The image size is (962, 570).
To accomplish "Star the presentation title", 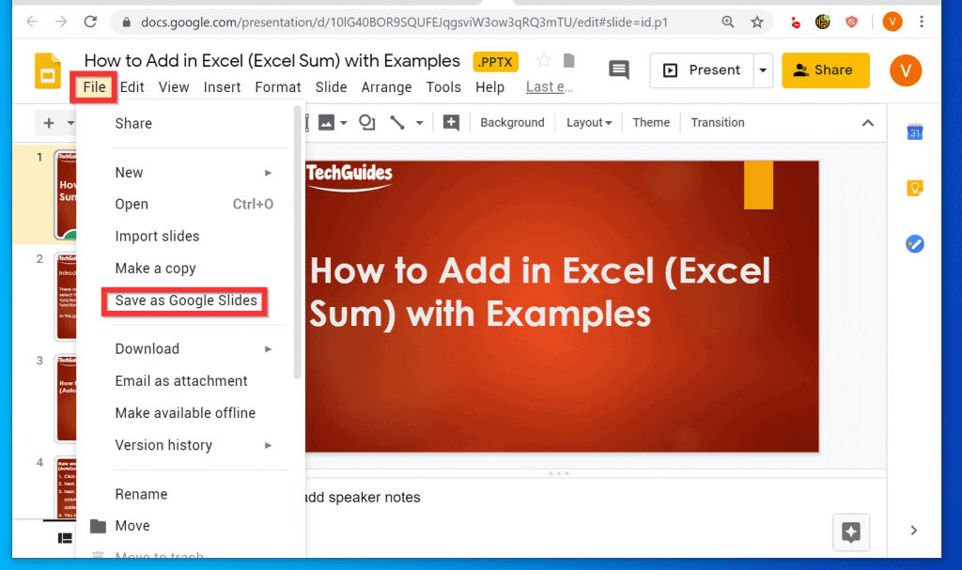I will (543, 61).
